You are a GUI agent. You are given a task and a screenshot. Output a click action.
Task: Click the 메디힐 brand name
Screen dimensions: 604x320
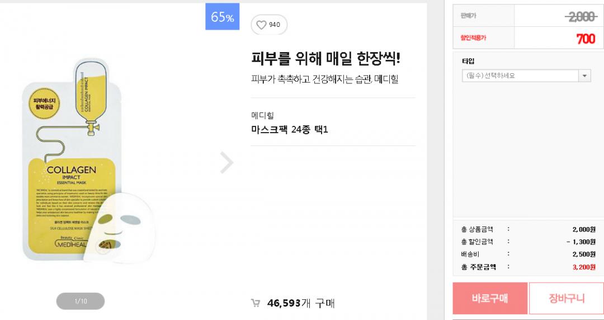[x=263, y=115]
